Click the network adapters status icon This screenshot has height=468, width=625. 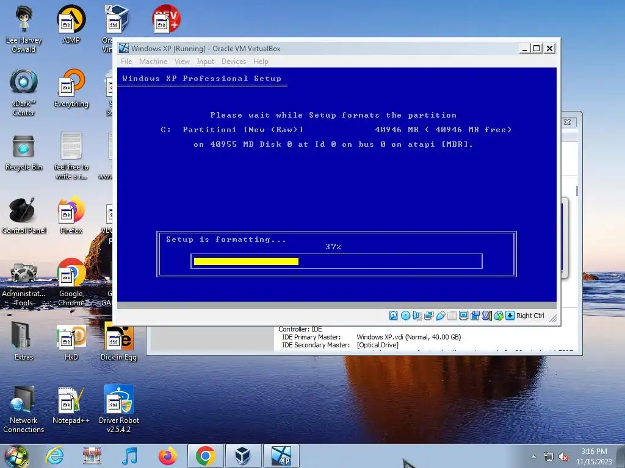point(428,316)
